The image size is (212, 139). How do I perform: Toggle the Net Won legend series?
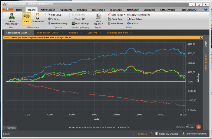[x=75, y=128]
